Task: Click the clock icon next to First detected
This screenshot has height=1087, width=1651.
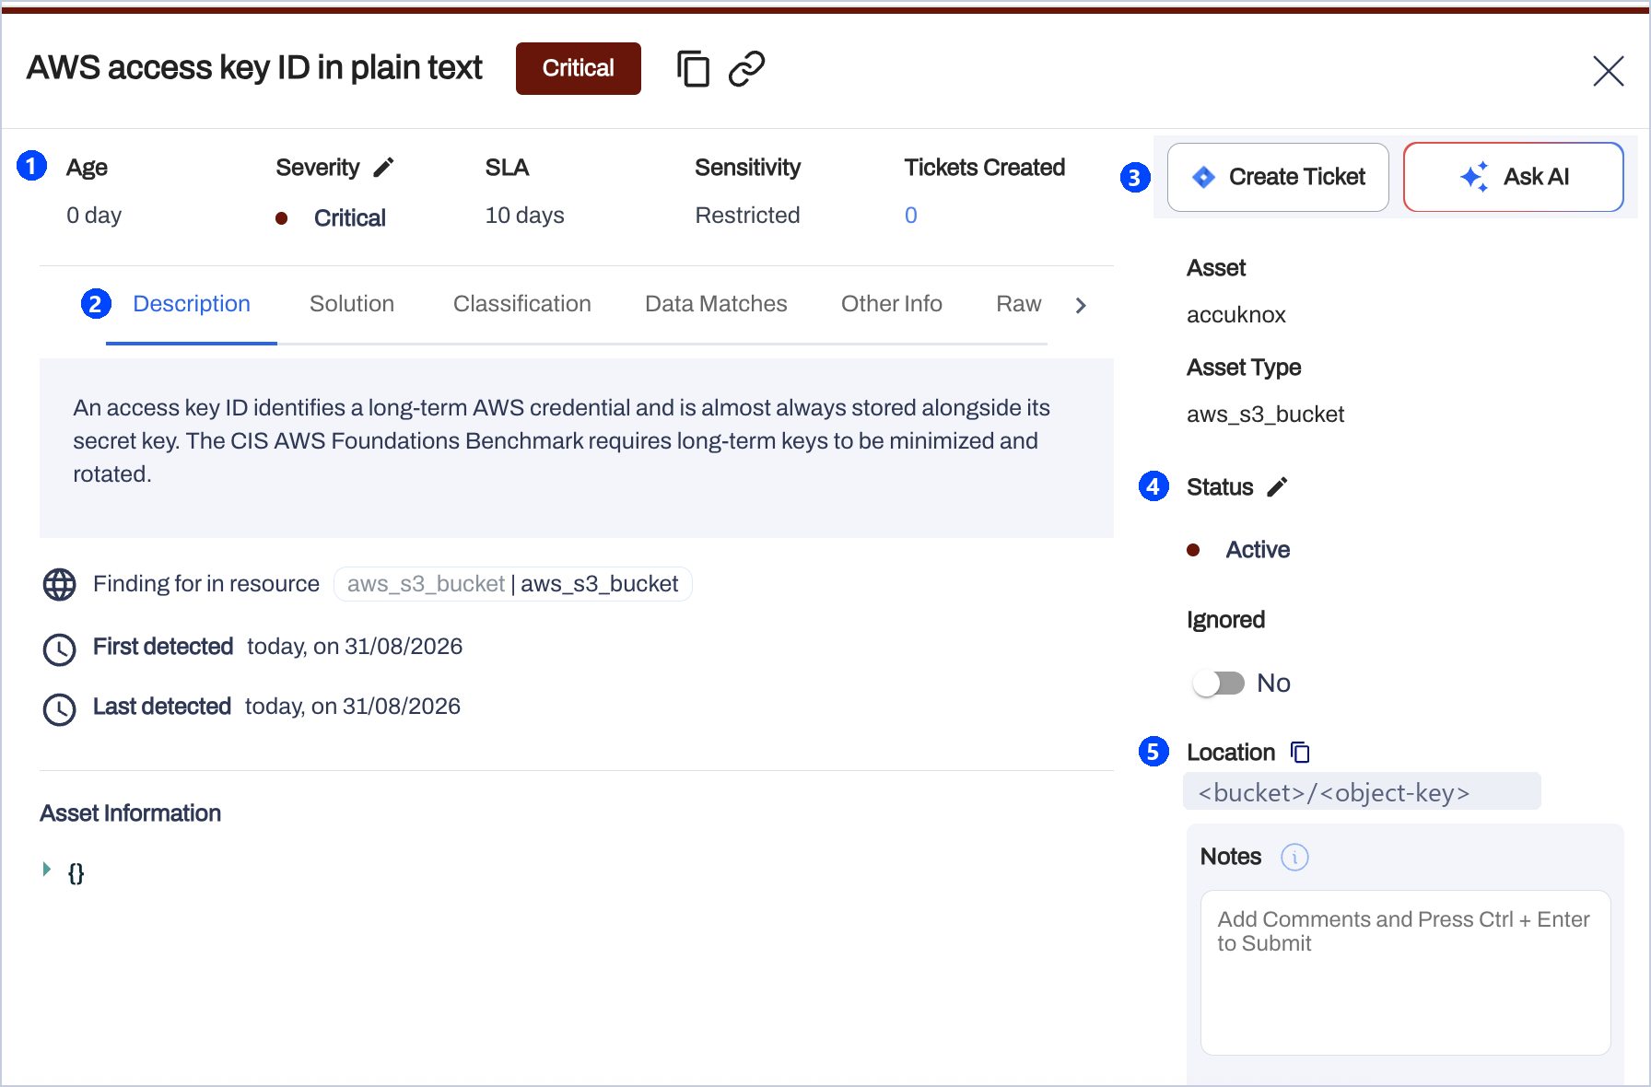Action: (60, 649)
